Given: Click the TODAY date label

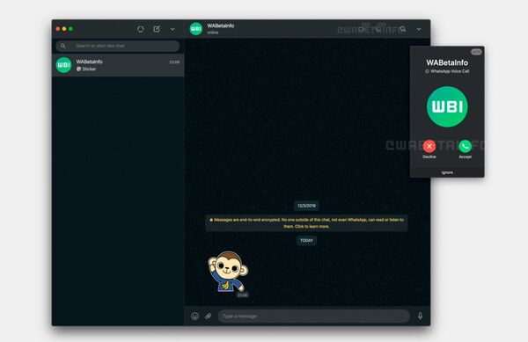Looking at the screenshot, I should tap(306, 240).
